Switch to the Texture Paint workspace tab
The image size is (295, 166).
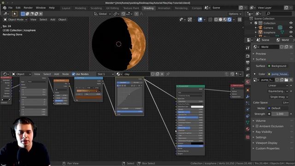131,8
